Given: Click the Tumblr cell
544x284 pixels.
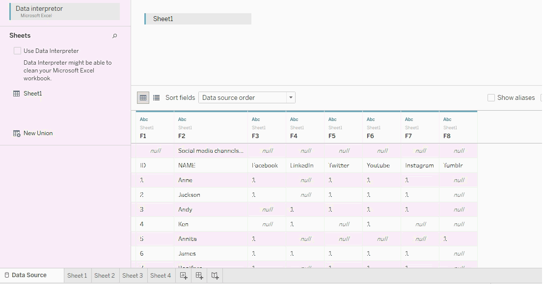Looking at the screenshot, I should pyautogui.click(x=458, y=166).
